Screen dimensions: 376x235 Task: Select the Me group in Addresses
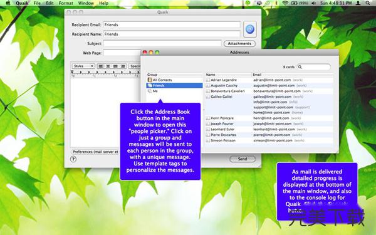point(174,91)
